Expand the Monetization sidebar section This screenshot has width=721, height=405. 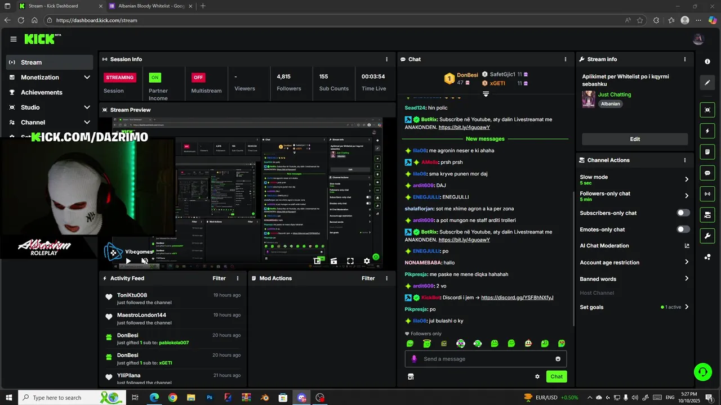pos(87,78)
